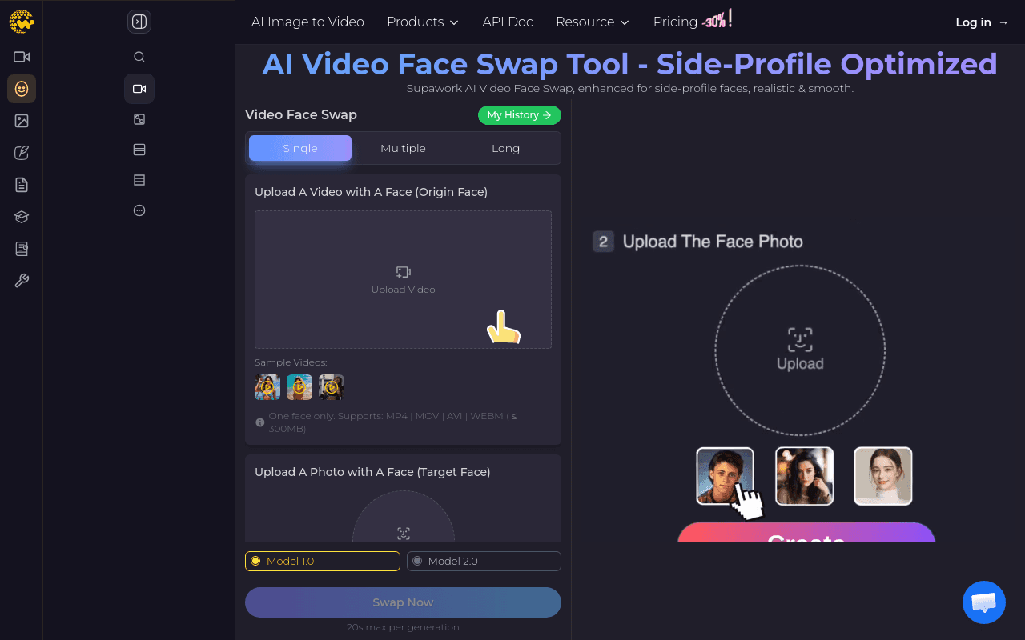
Task: Select the highlighted video face swap icon
Action: coord(139,89)
